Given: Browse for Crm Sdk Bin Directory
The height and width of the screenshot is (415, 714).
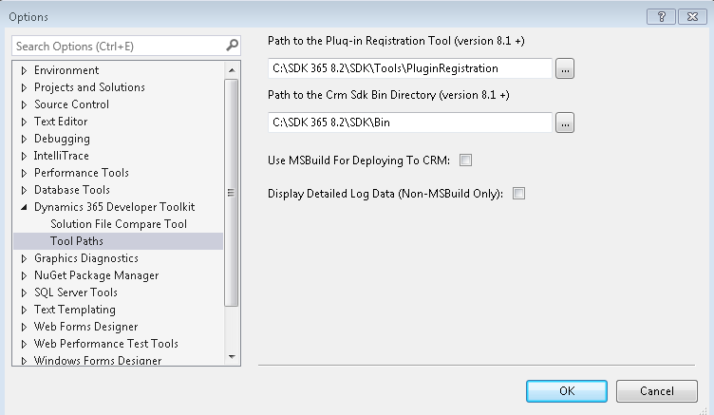Looking at the screenshot, I should 565,123.
